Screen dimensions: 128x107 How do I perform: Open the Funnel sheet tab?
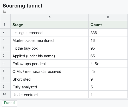pos(10,103)
